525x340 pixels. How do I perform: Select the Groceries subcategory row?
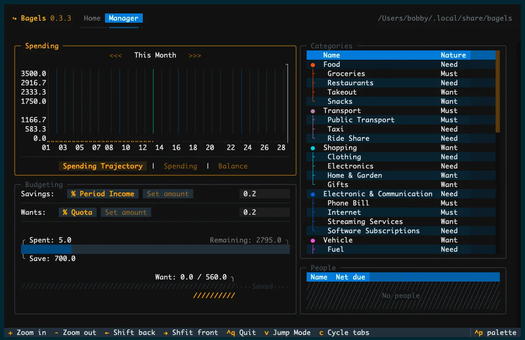click(x=346, y=74)
